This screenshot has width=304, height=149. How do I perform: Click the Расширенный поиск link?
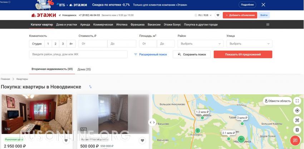pyautogui.click(x=151, y=54)
